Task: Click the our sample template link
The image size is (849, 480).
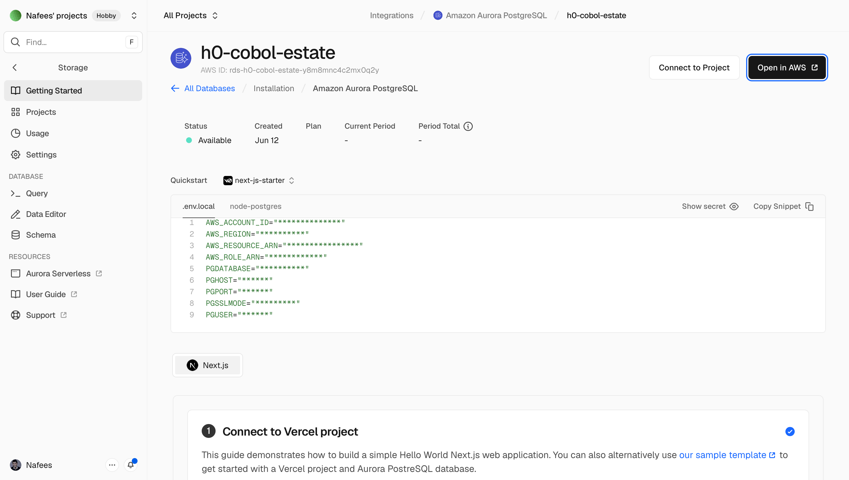Action: tap(727, 455)
